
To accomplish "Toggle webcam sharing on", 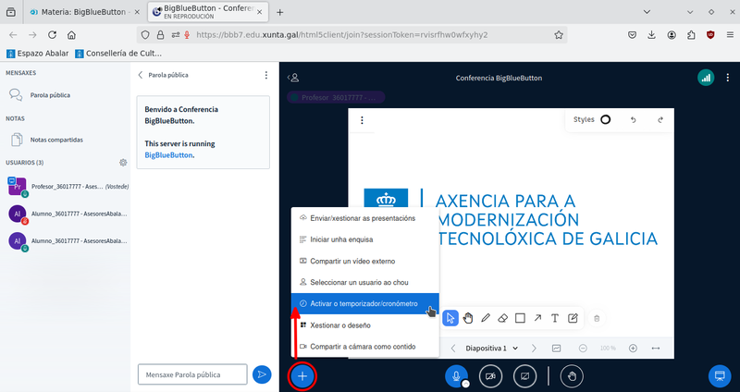I will 490,375.
